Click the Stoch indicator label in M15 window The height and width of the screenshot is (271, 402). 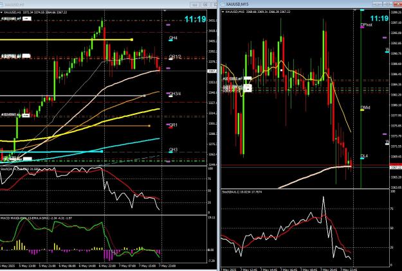[x=241, y=191]
